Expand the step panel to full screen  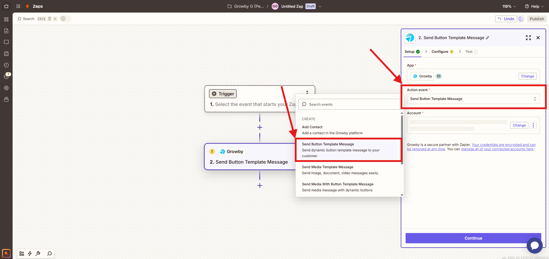point(528,38)
